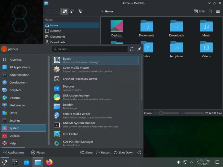Show hidden system tray icons
Screen dimensions: 223x167
coord(191,162)
